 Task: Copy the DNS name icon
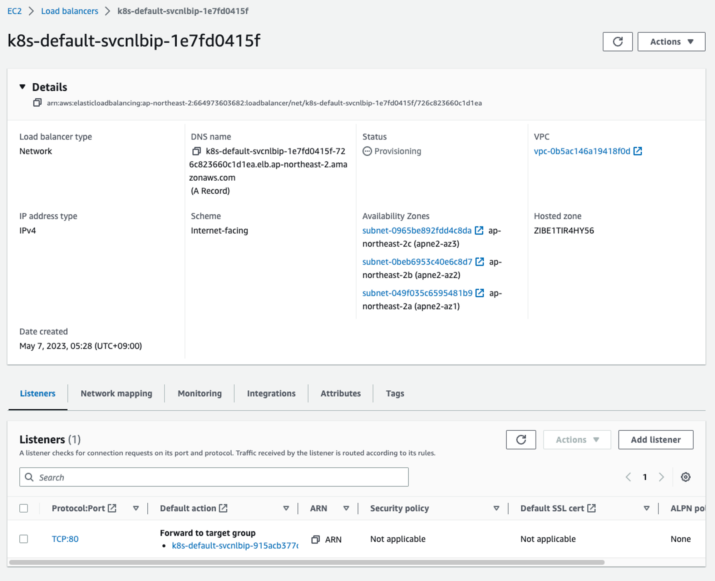196,151
